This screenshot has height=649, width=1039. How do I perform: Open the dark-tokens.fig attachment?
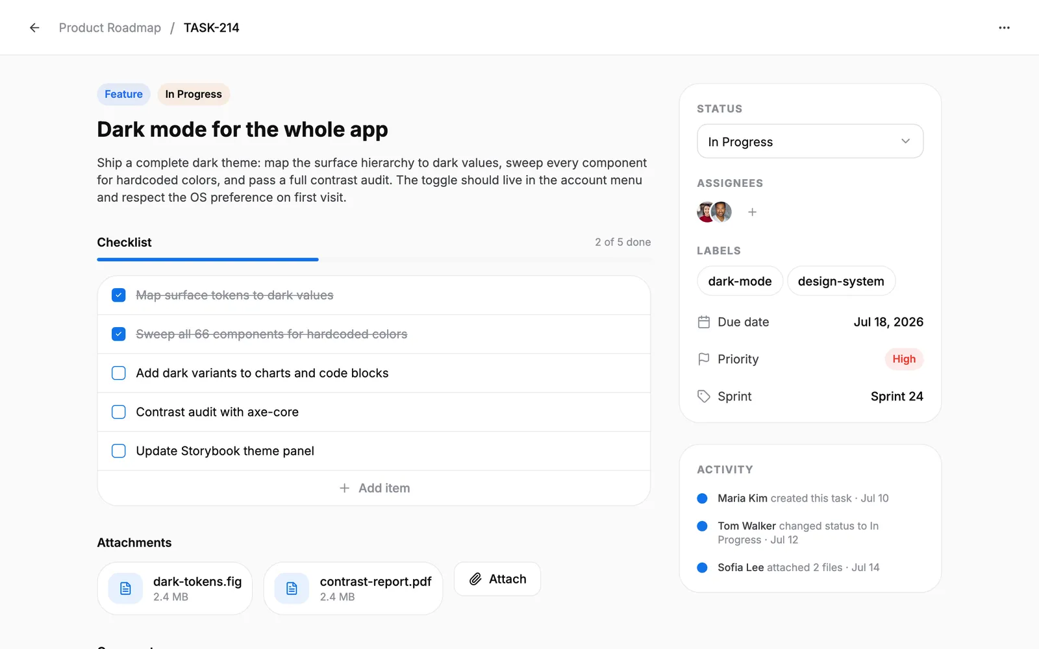tap(175, 589)
